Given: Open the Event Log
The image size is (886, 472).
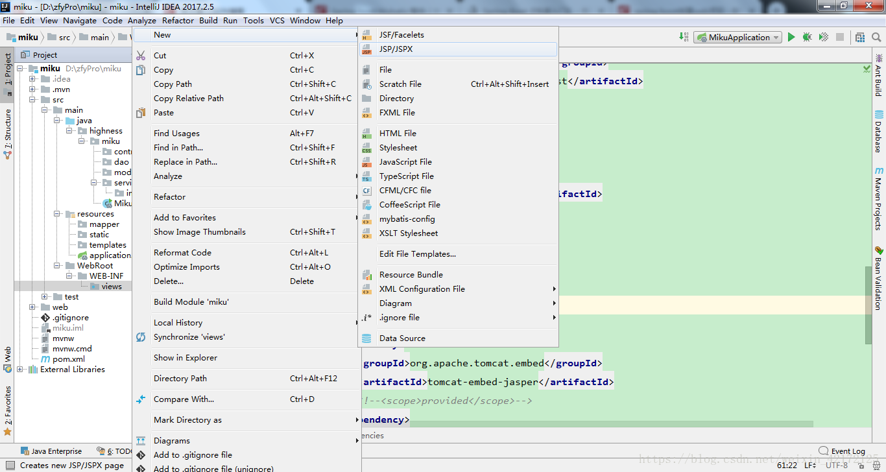Looking at the screenshot, I should 842,451.
